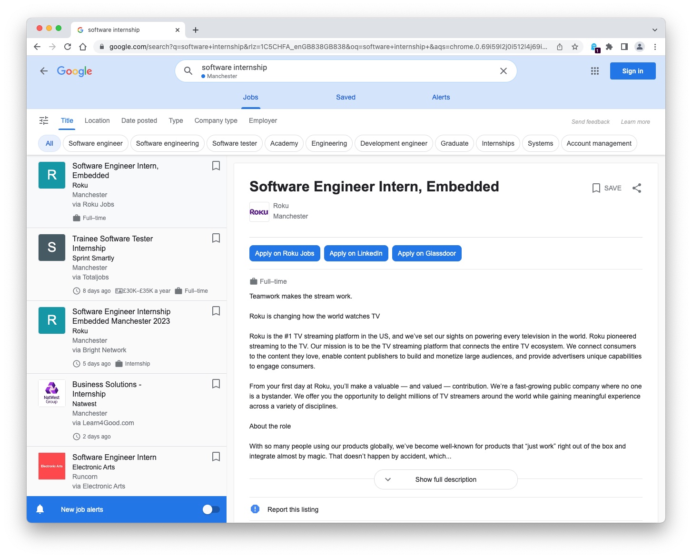Filter by Development engineer chip
The height and width of the screenshot is (558, 692).
(x=394, y=143)
